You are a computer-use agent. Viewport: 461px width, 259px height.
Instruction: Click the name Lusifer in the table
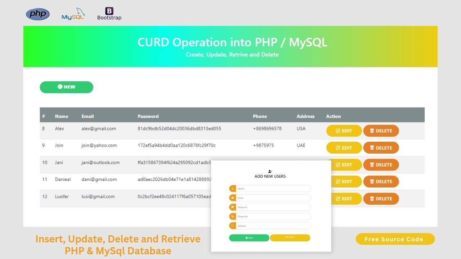pyautogui.click(x=62, y=196)
